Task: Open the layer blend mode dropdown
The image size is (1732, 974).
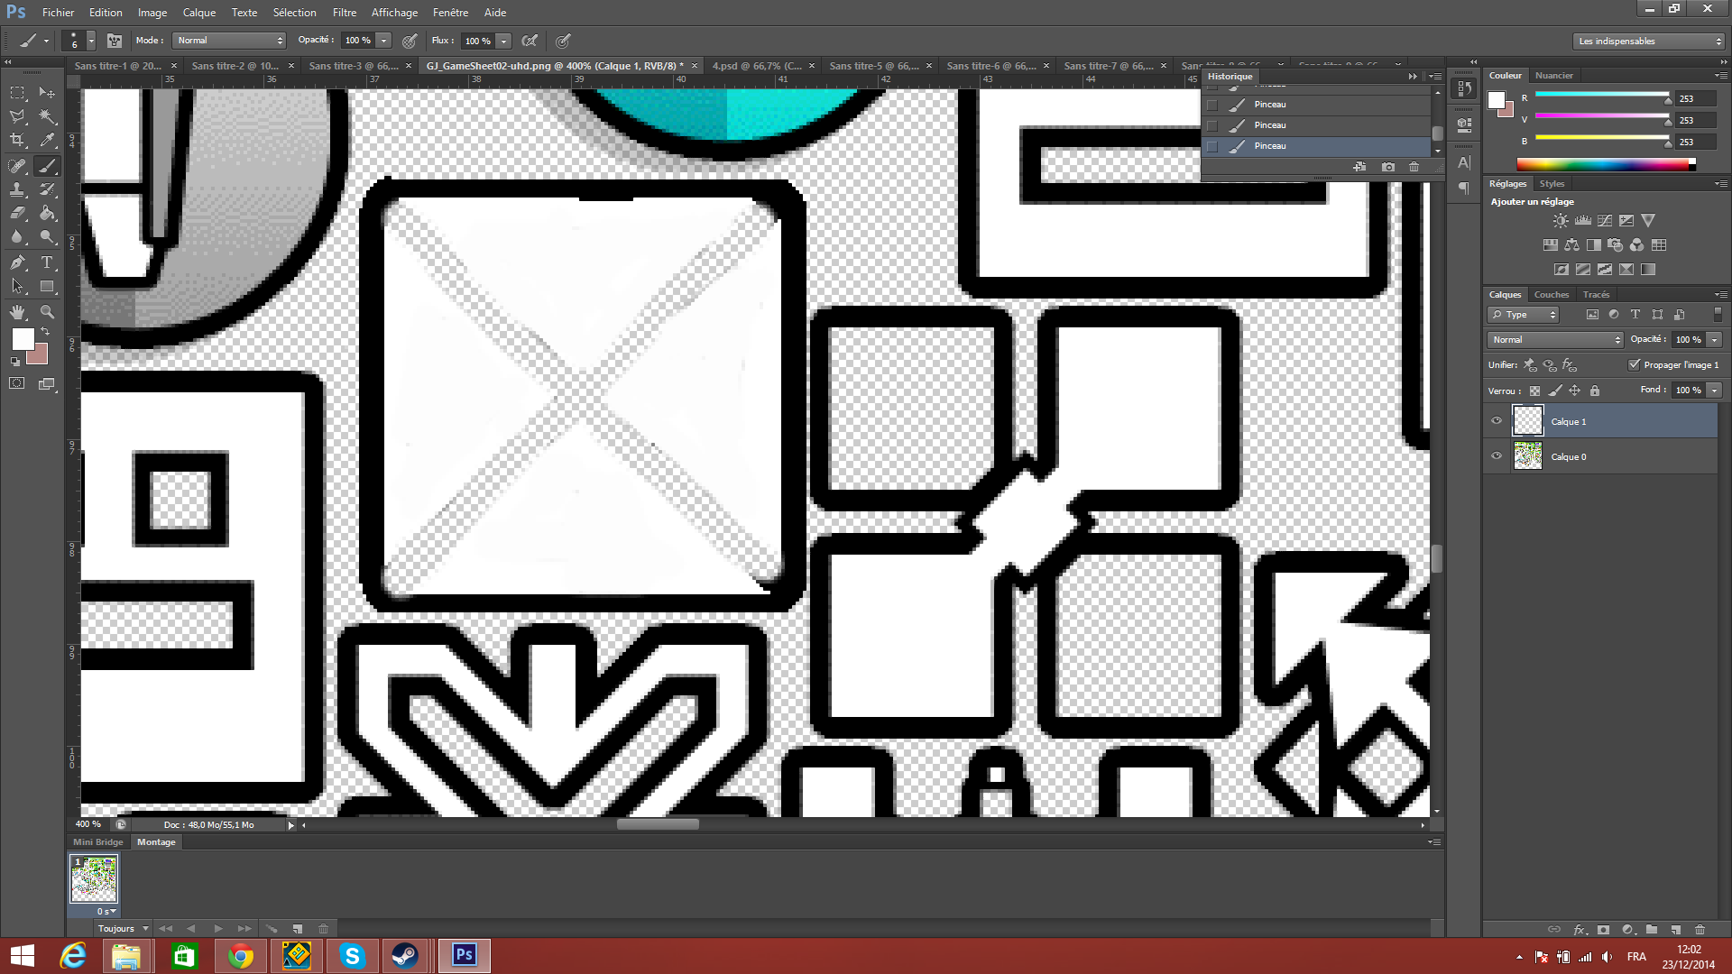Action: click(1555, 340)
